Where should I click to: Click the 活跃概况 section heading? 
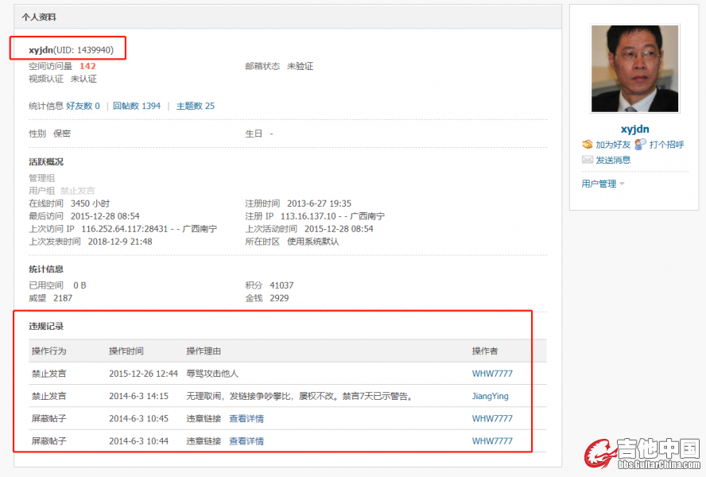[46, 161]
